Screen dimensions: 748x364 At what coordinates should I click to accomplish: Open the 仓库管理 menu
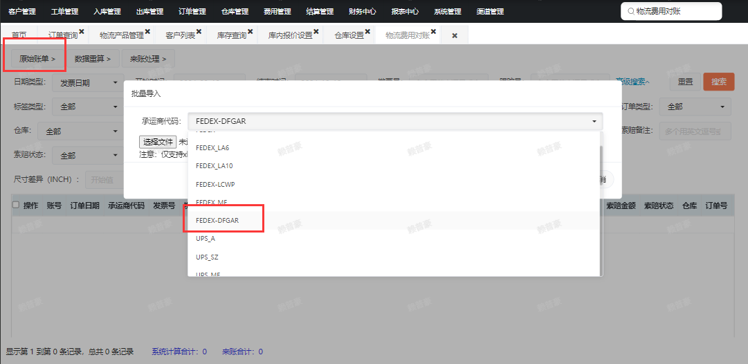(235, 12)
